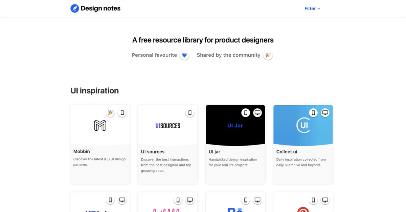The height and width of the screenshot is (212, 406).
Task: Click mobile icon on second-row first card
Action: point(111,200)
